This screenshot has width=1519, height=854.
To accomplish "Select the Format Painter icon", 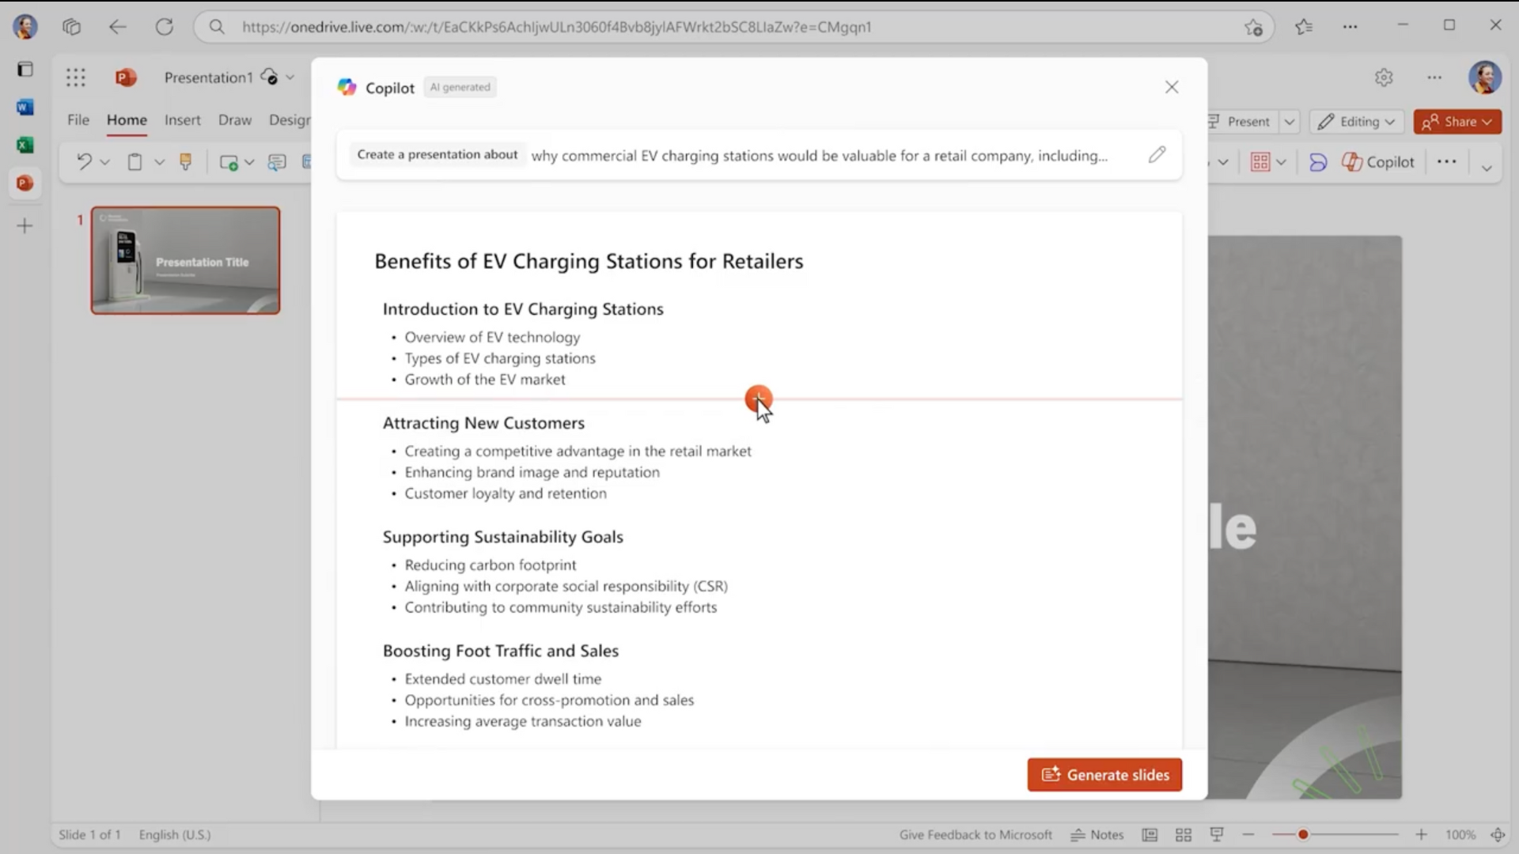I will point(187,161).
